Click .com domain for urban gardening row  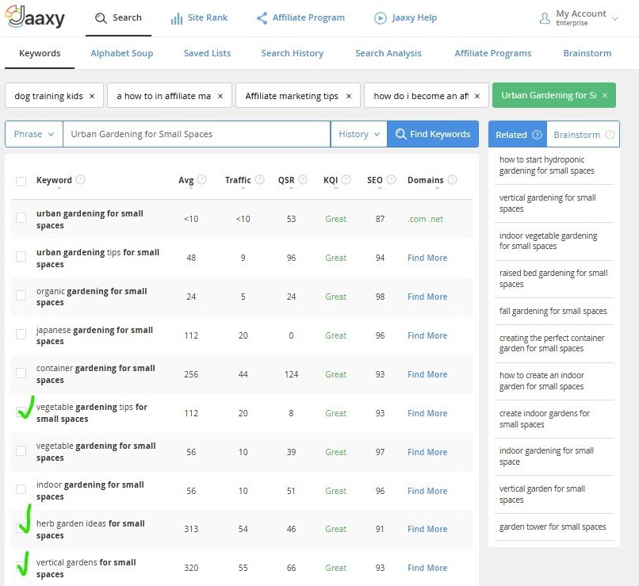[417, 219]
